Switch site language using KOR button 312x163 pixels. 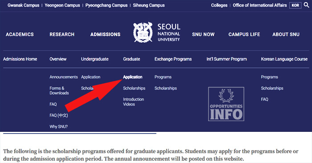coord(295,5)
